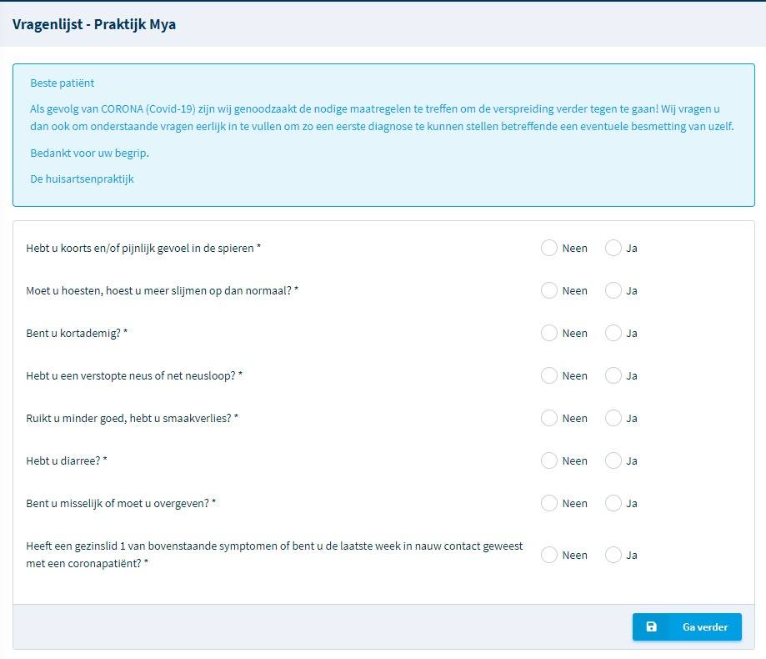
Task: Select Neen for the koorts question
Action: pos(549,248)
